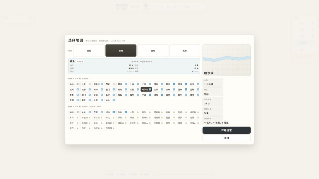
Task: Click the '已开放 41/73 张' header text
Action: [118, 41]
